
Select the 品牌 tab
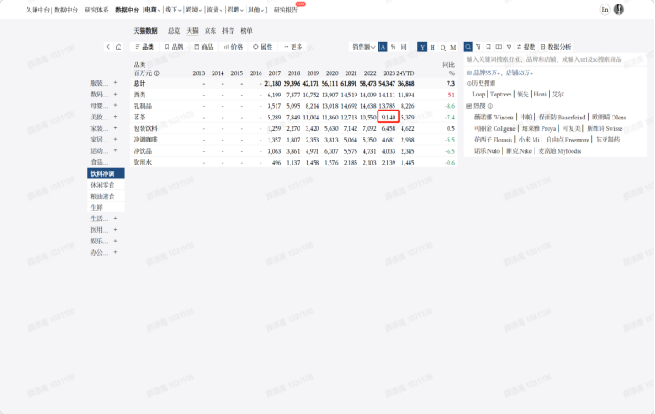[175, 46]
